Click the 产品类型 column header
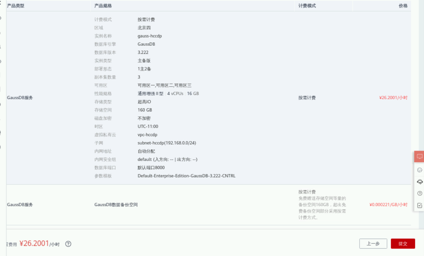 [x=16, y=6]
